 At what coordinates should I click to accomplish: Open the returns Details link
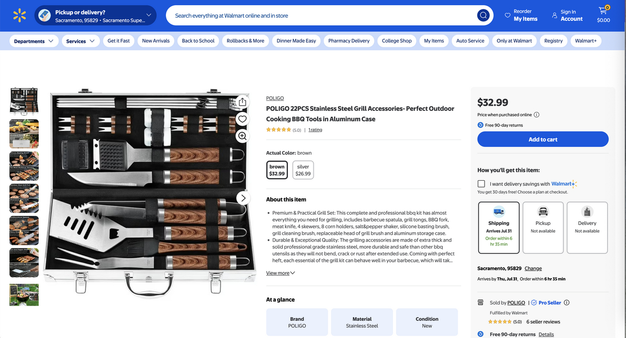pos(546,334)
